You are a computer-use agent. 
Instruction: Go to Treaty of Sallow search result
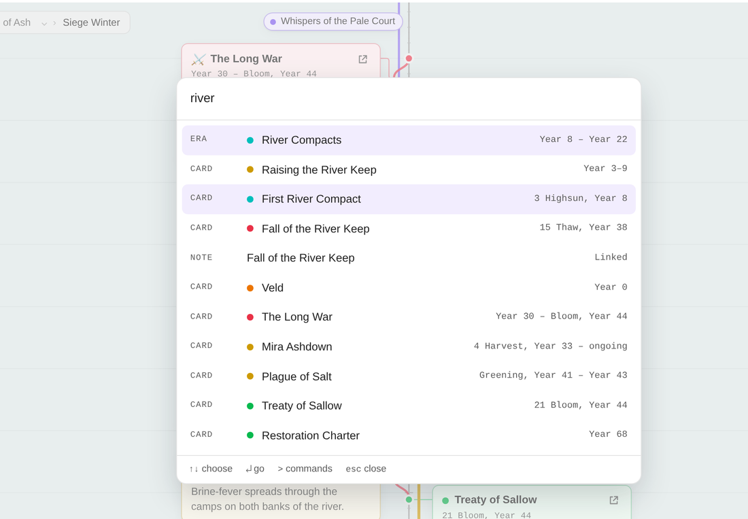[x=409, y=406]
